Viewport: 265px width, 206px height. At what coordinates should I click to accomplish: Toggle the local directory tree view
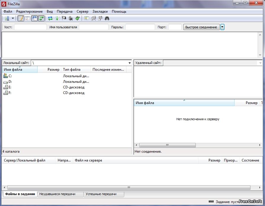coord(28,18)
